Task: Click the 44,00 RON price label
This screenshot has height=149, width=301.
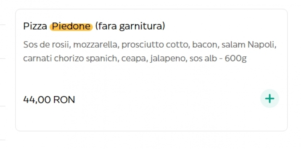Action: coord(49,100)
